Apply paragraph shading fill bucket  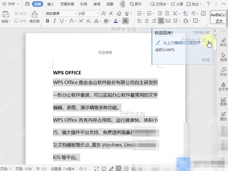(186, 21)
